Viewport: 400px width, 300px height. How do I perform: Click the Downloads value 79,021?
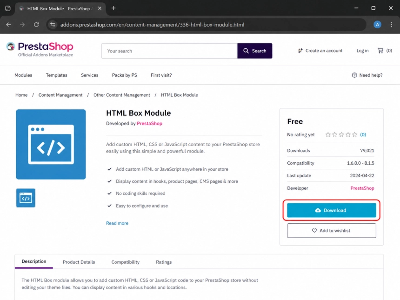367,151
